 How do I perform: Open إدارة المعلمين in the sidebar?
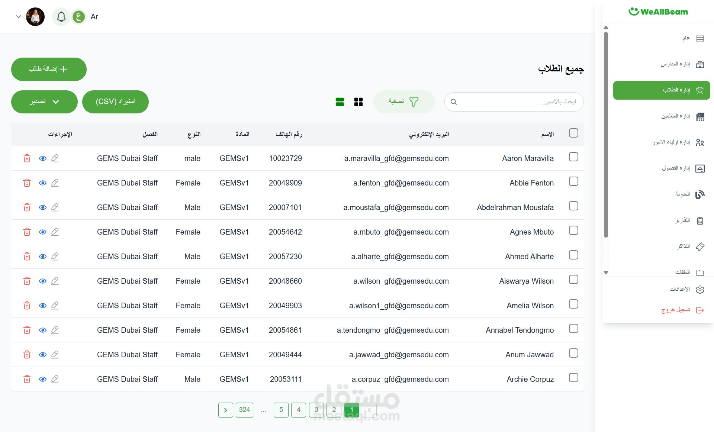[675, 116]
